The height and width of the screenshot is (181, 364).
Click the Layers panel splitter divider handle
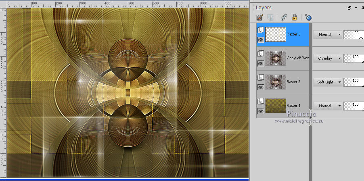pyautogui.click(x=311, y=117)
